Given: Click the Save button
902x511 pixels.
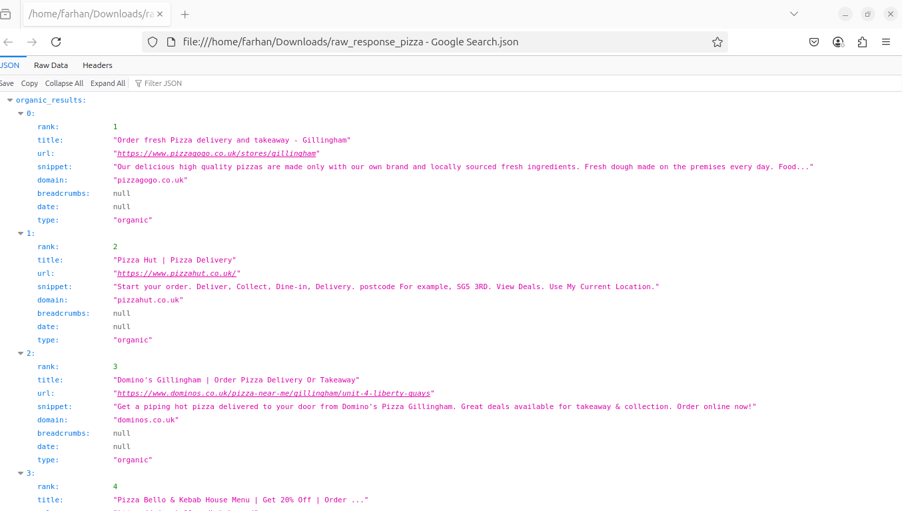Looking at the screenshot, I should 7,83.
